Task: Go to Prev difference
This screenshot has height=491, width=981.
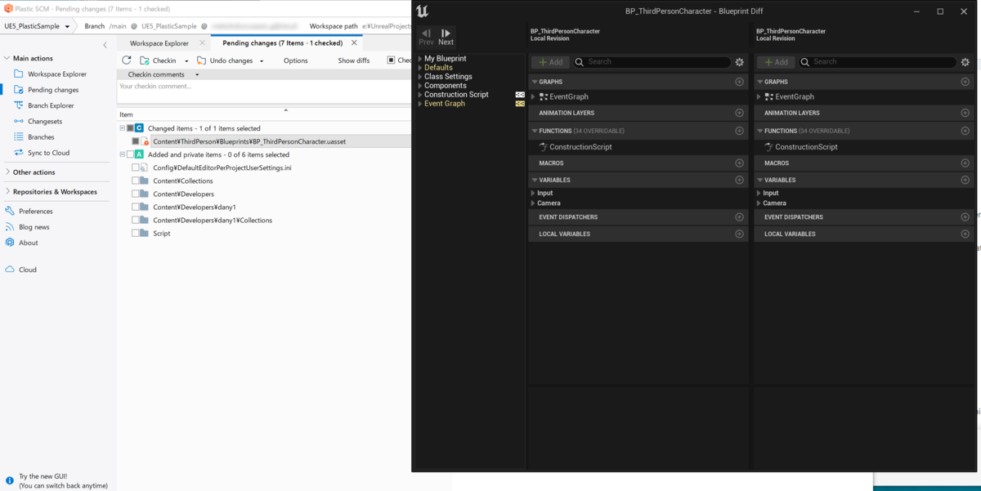Action: 427,38
